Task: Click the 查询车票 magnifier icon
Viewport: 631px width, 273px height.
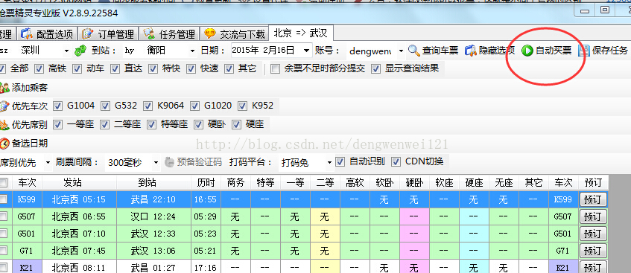Action: click(x=414, y=51)
